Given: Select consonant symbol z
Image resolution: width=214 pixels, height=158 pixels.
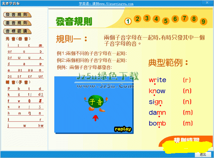Looking at the screenshot, I should [x=19, y=107].
